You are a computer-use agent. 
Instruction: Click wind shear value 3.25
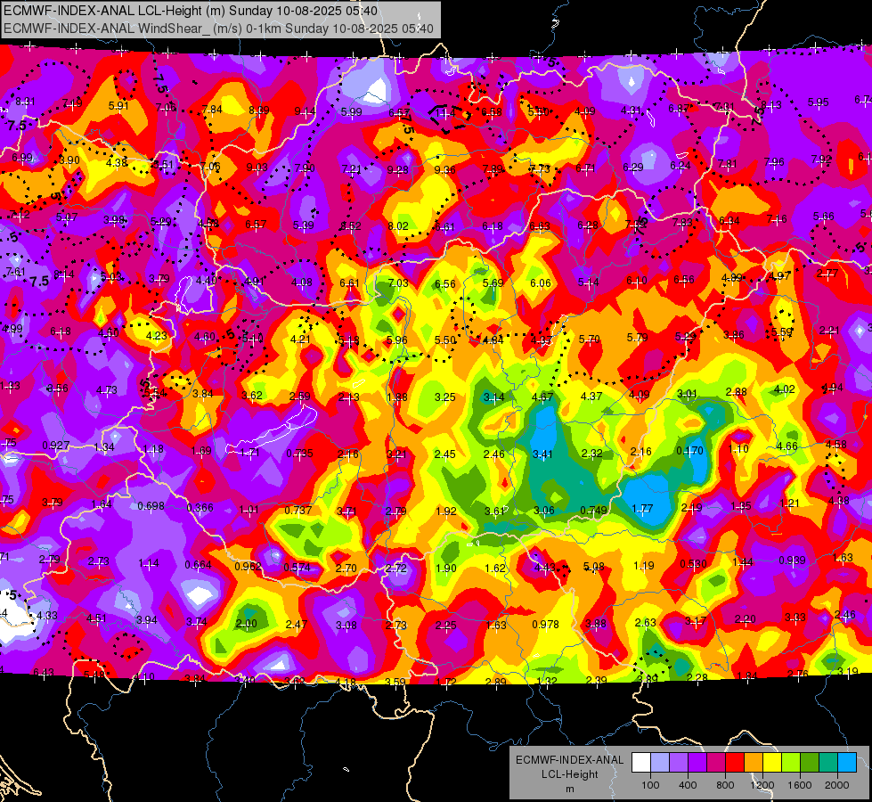(x=444, y=397)
